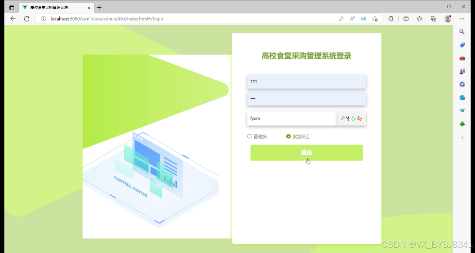Open the sidebar tree icon

[462, 124]
